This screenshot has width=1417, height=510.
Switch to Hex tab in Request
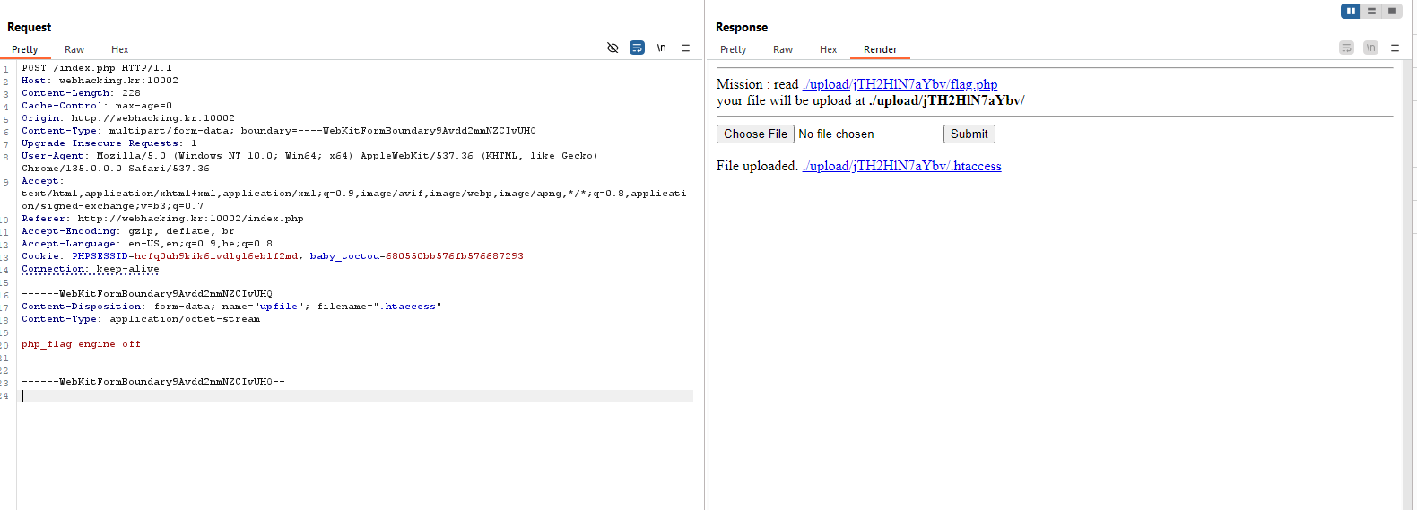click(120, 49)
